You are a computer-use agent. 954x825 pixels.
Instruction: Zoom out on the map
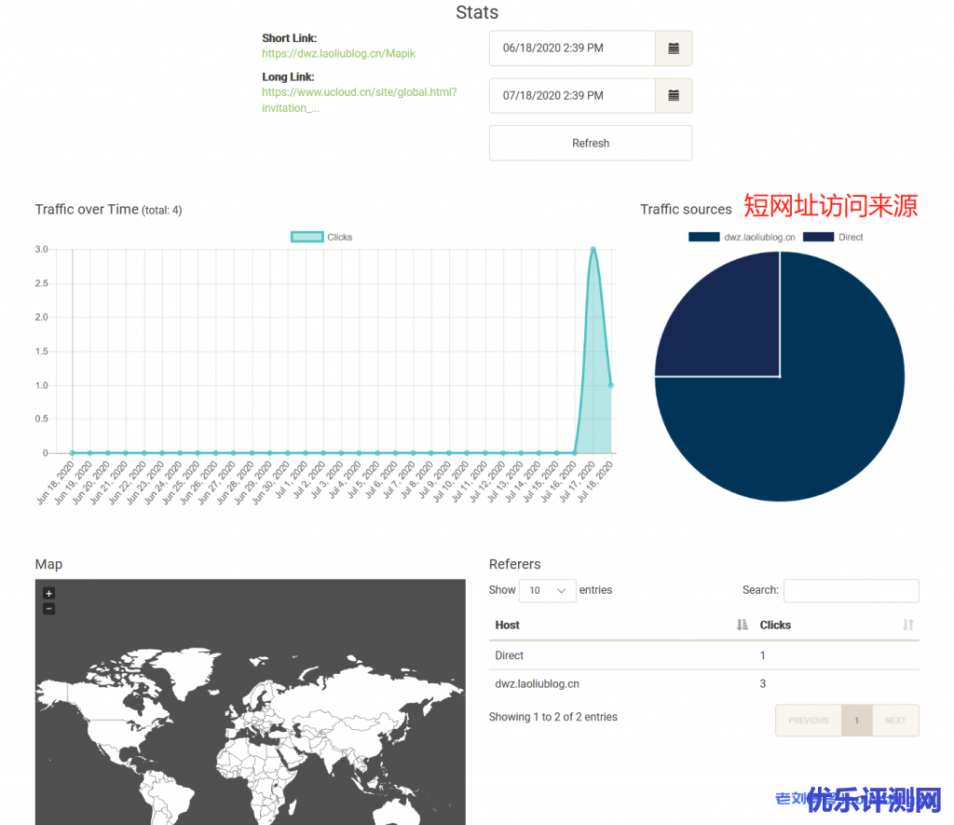[48, 609]
